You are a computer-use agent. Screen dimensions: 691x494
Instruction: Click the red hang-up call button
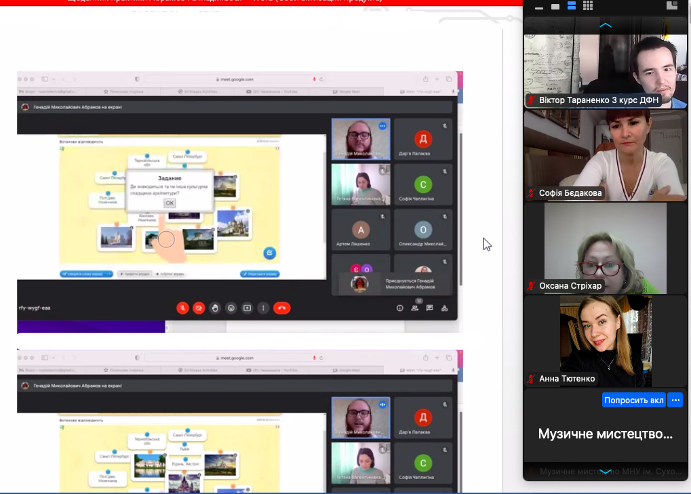coord(281,308)
